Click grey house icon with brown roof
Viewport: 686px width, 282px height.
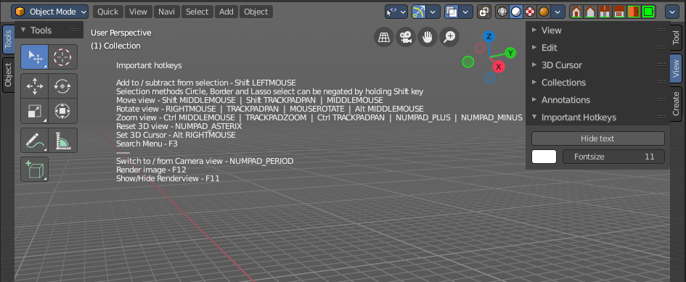coord(591,12)
